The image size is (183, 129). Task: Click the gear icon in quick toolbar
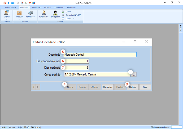pos(18,2)
